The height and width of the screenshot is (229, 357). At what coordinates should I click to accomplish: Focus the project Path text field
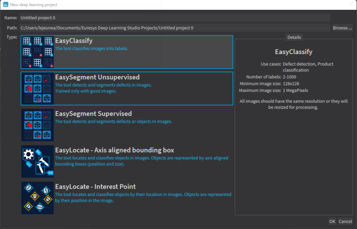click(174, 28)
